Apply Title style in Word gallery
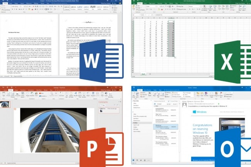251x167 pixels. pos(93,7)
